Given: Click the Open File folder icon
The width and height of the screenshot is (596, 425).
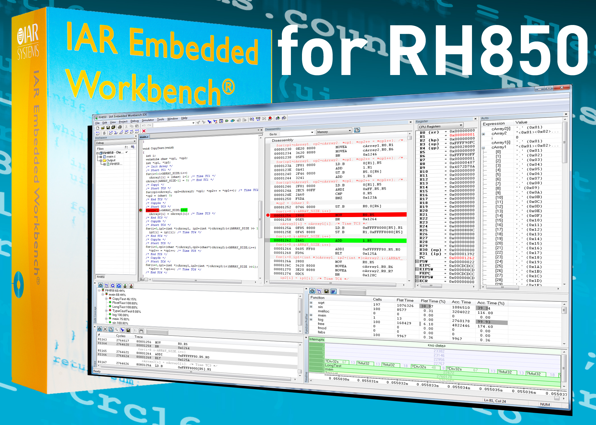Looking at the screenshot, I should (x=103, y=128).
